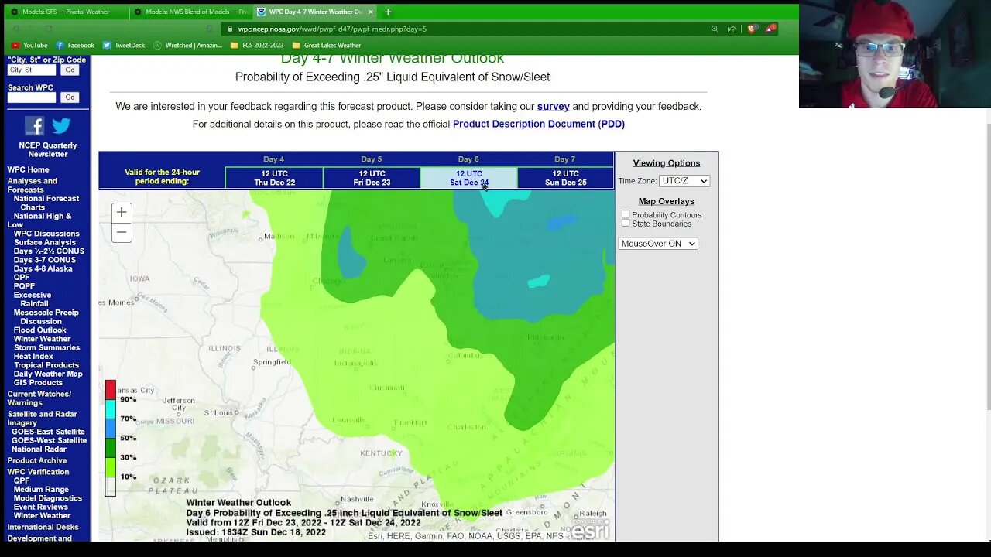This screenshot has height=557, width=991.
Task: Open the Product Description Document (PDD) link
Action: pyautogui.click(x=539, y=124)
